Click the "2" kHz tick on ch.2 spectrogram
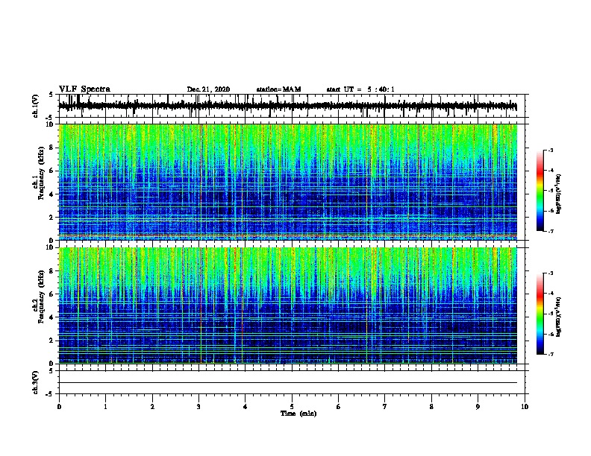 click(51, 341)
